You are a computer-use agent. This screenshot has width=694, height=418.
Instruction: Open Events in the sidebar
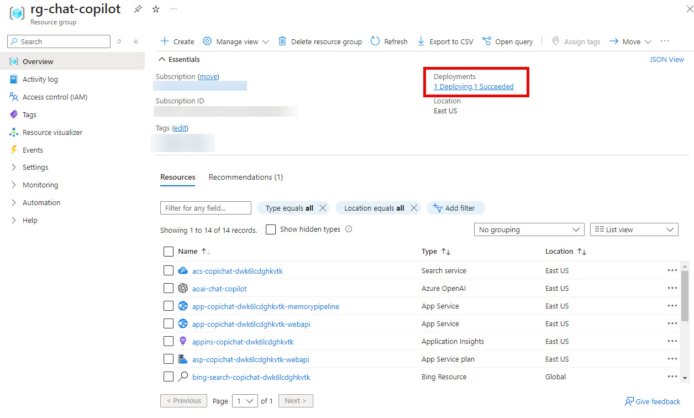coord(33,150)
